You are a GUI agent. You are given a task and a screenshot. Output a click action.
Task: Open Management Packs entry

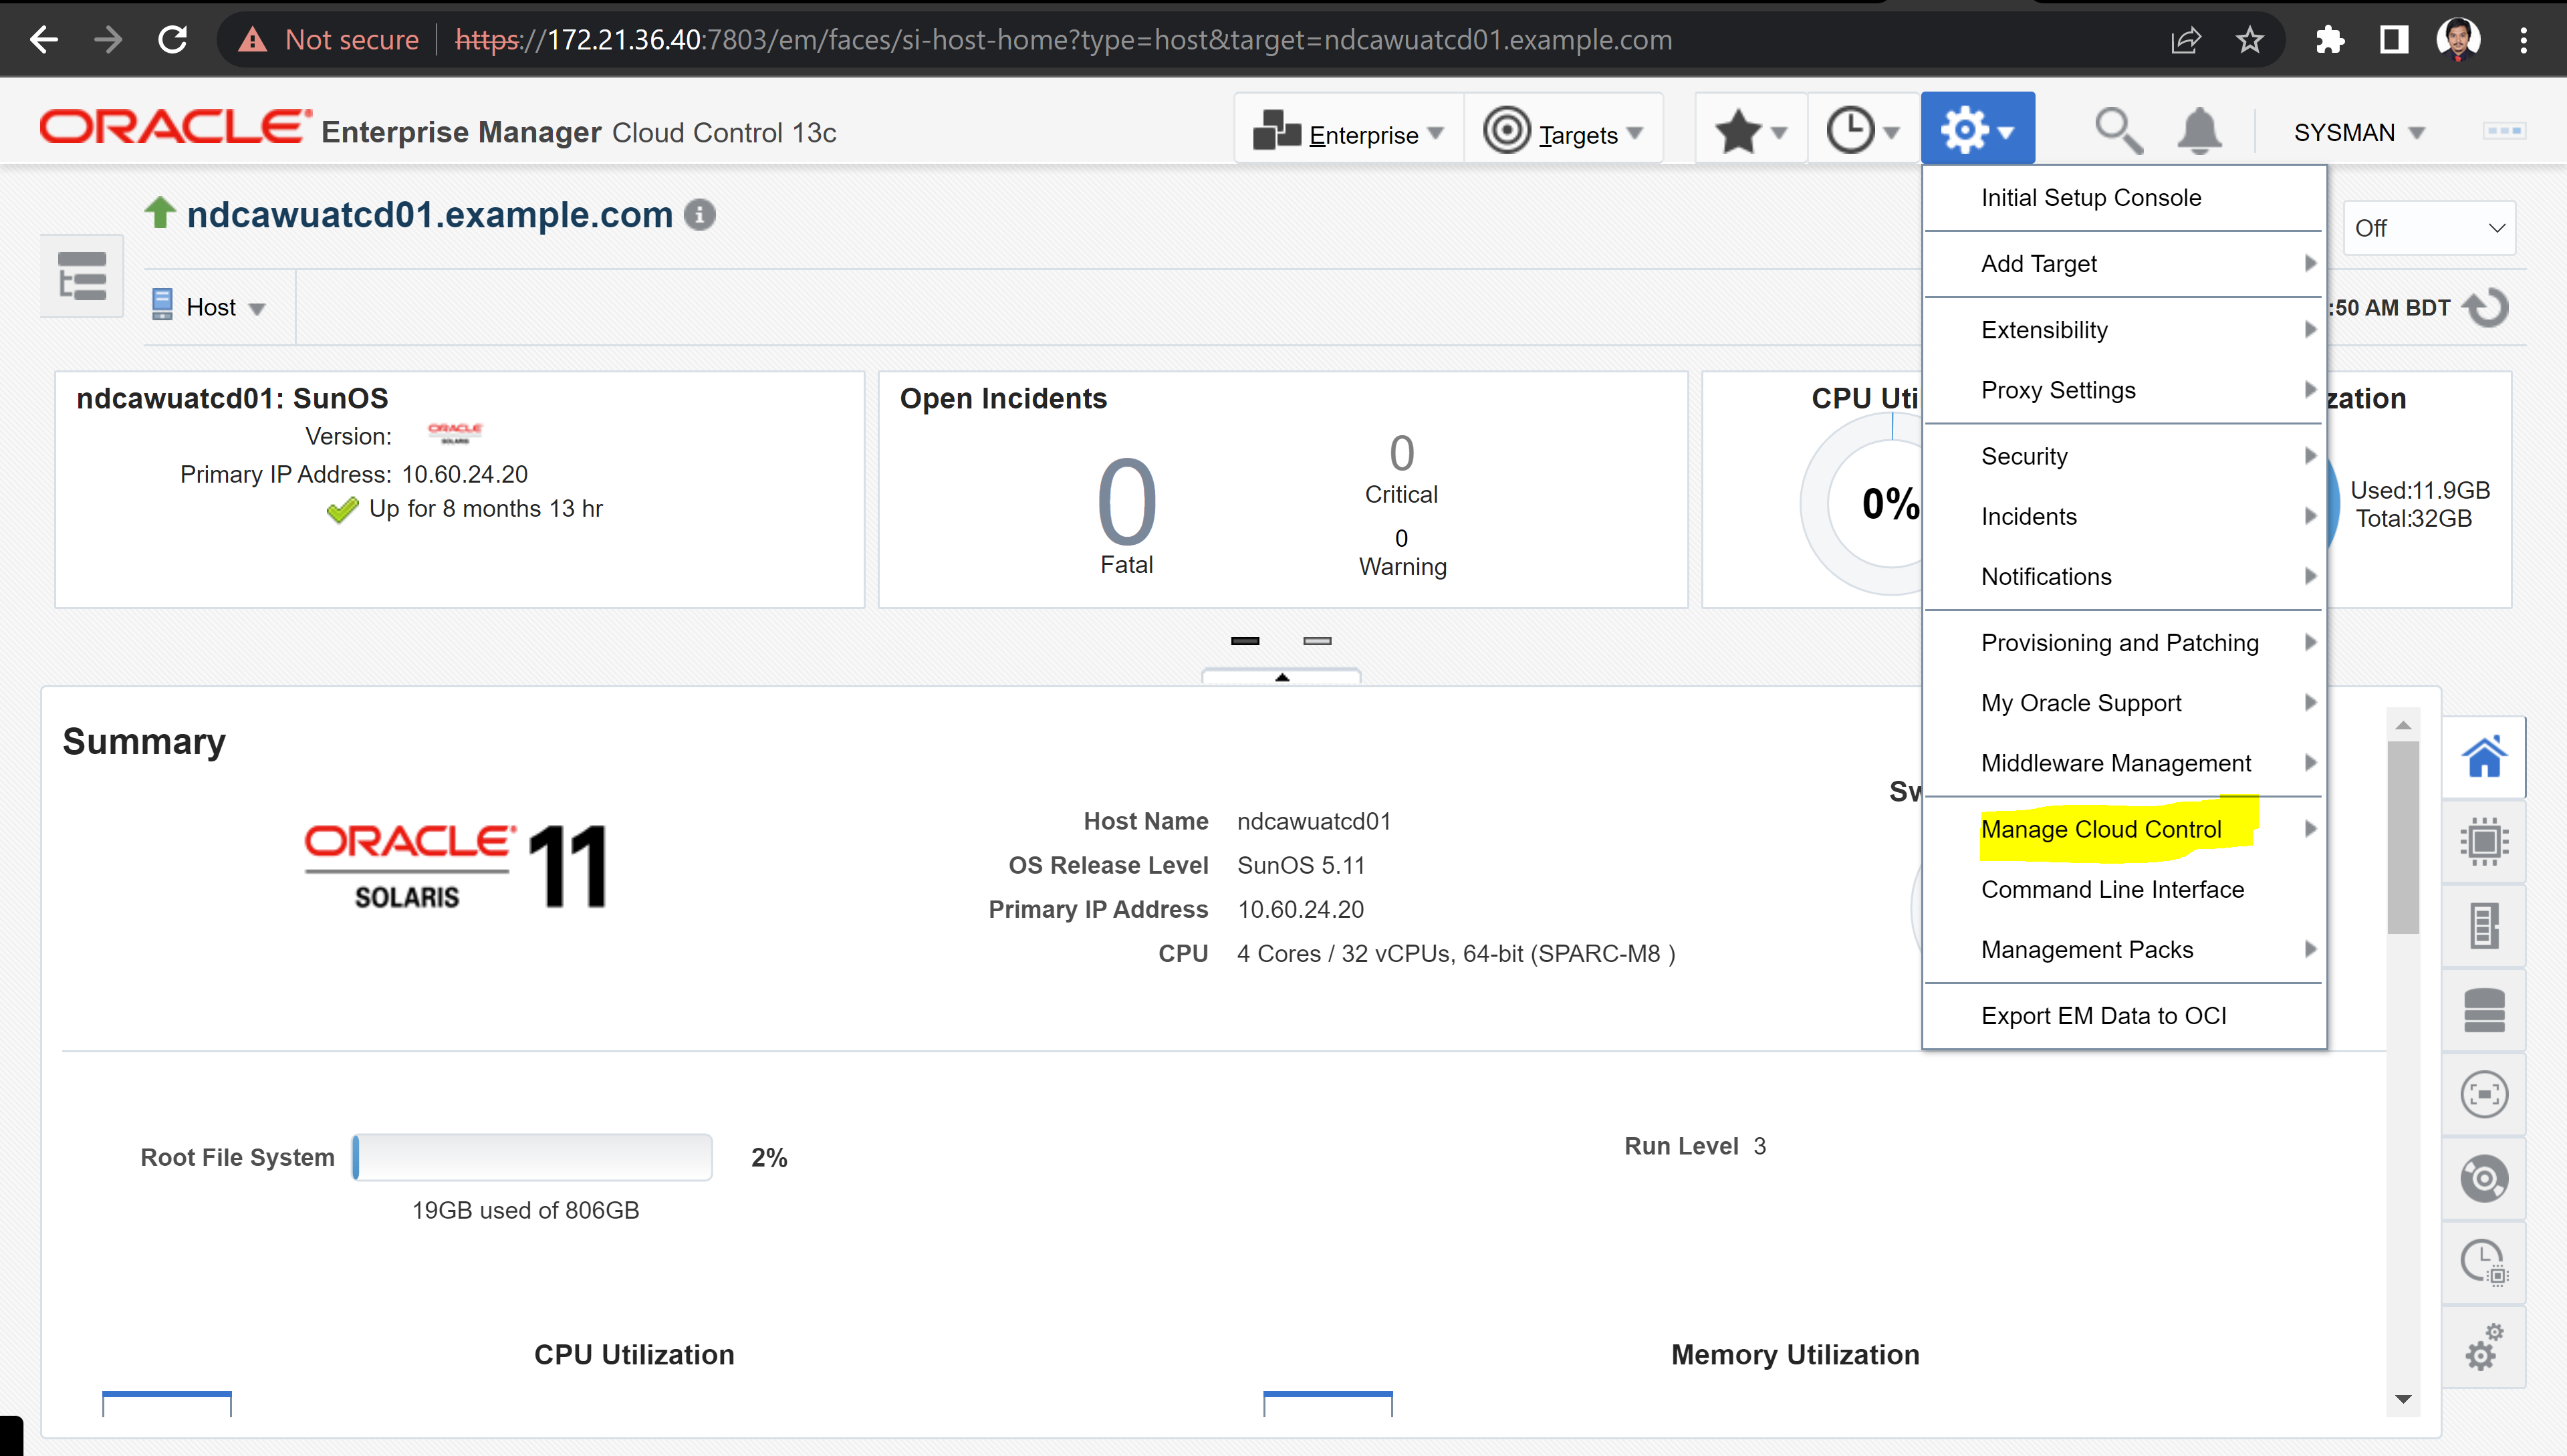[2123, 949]
